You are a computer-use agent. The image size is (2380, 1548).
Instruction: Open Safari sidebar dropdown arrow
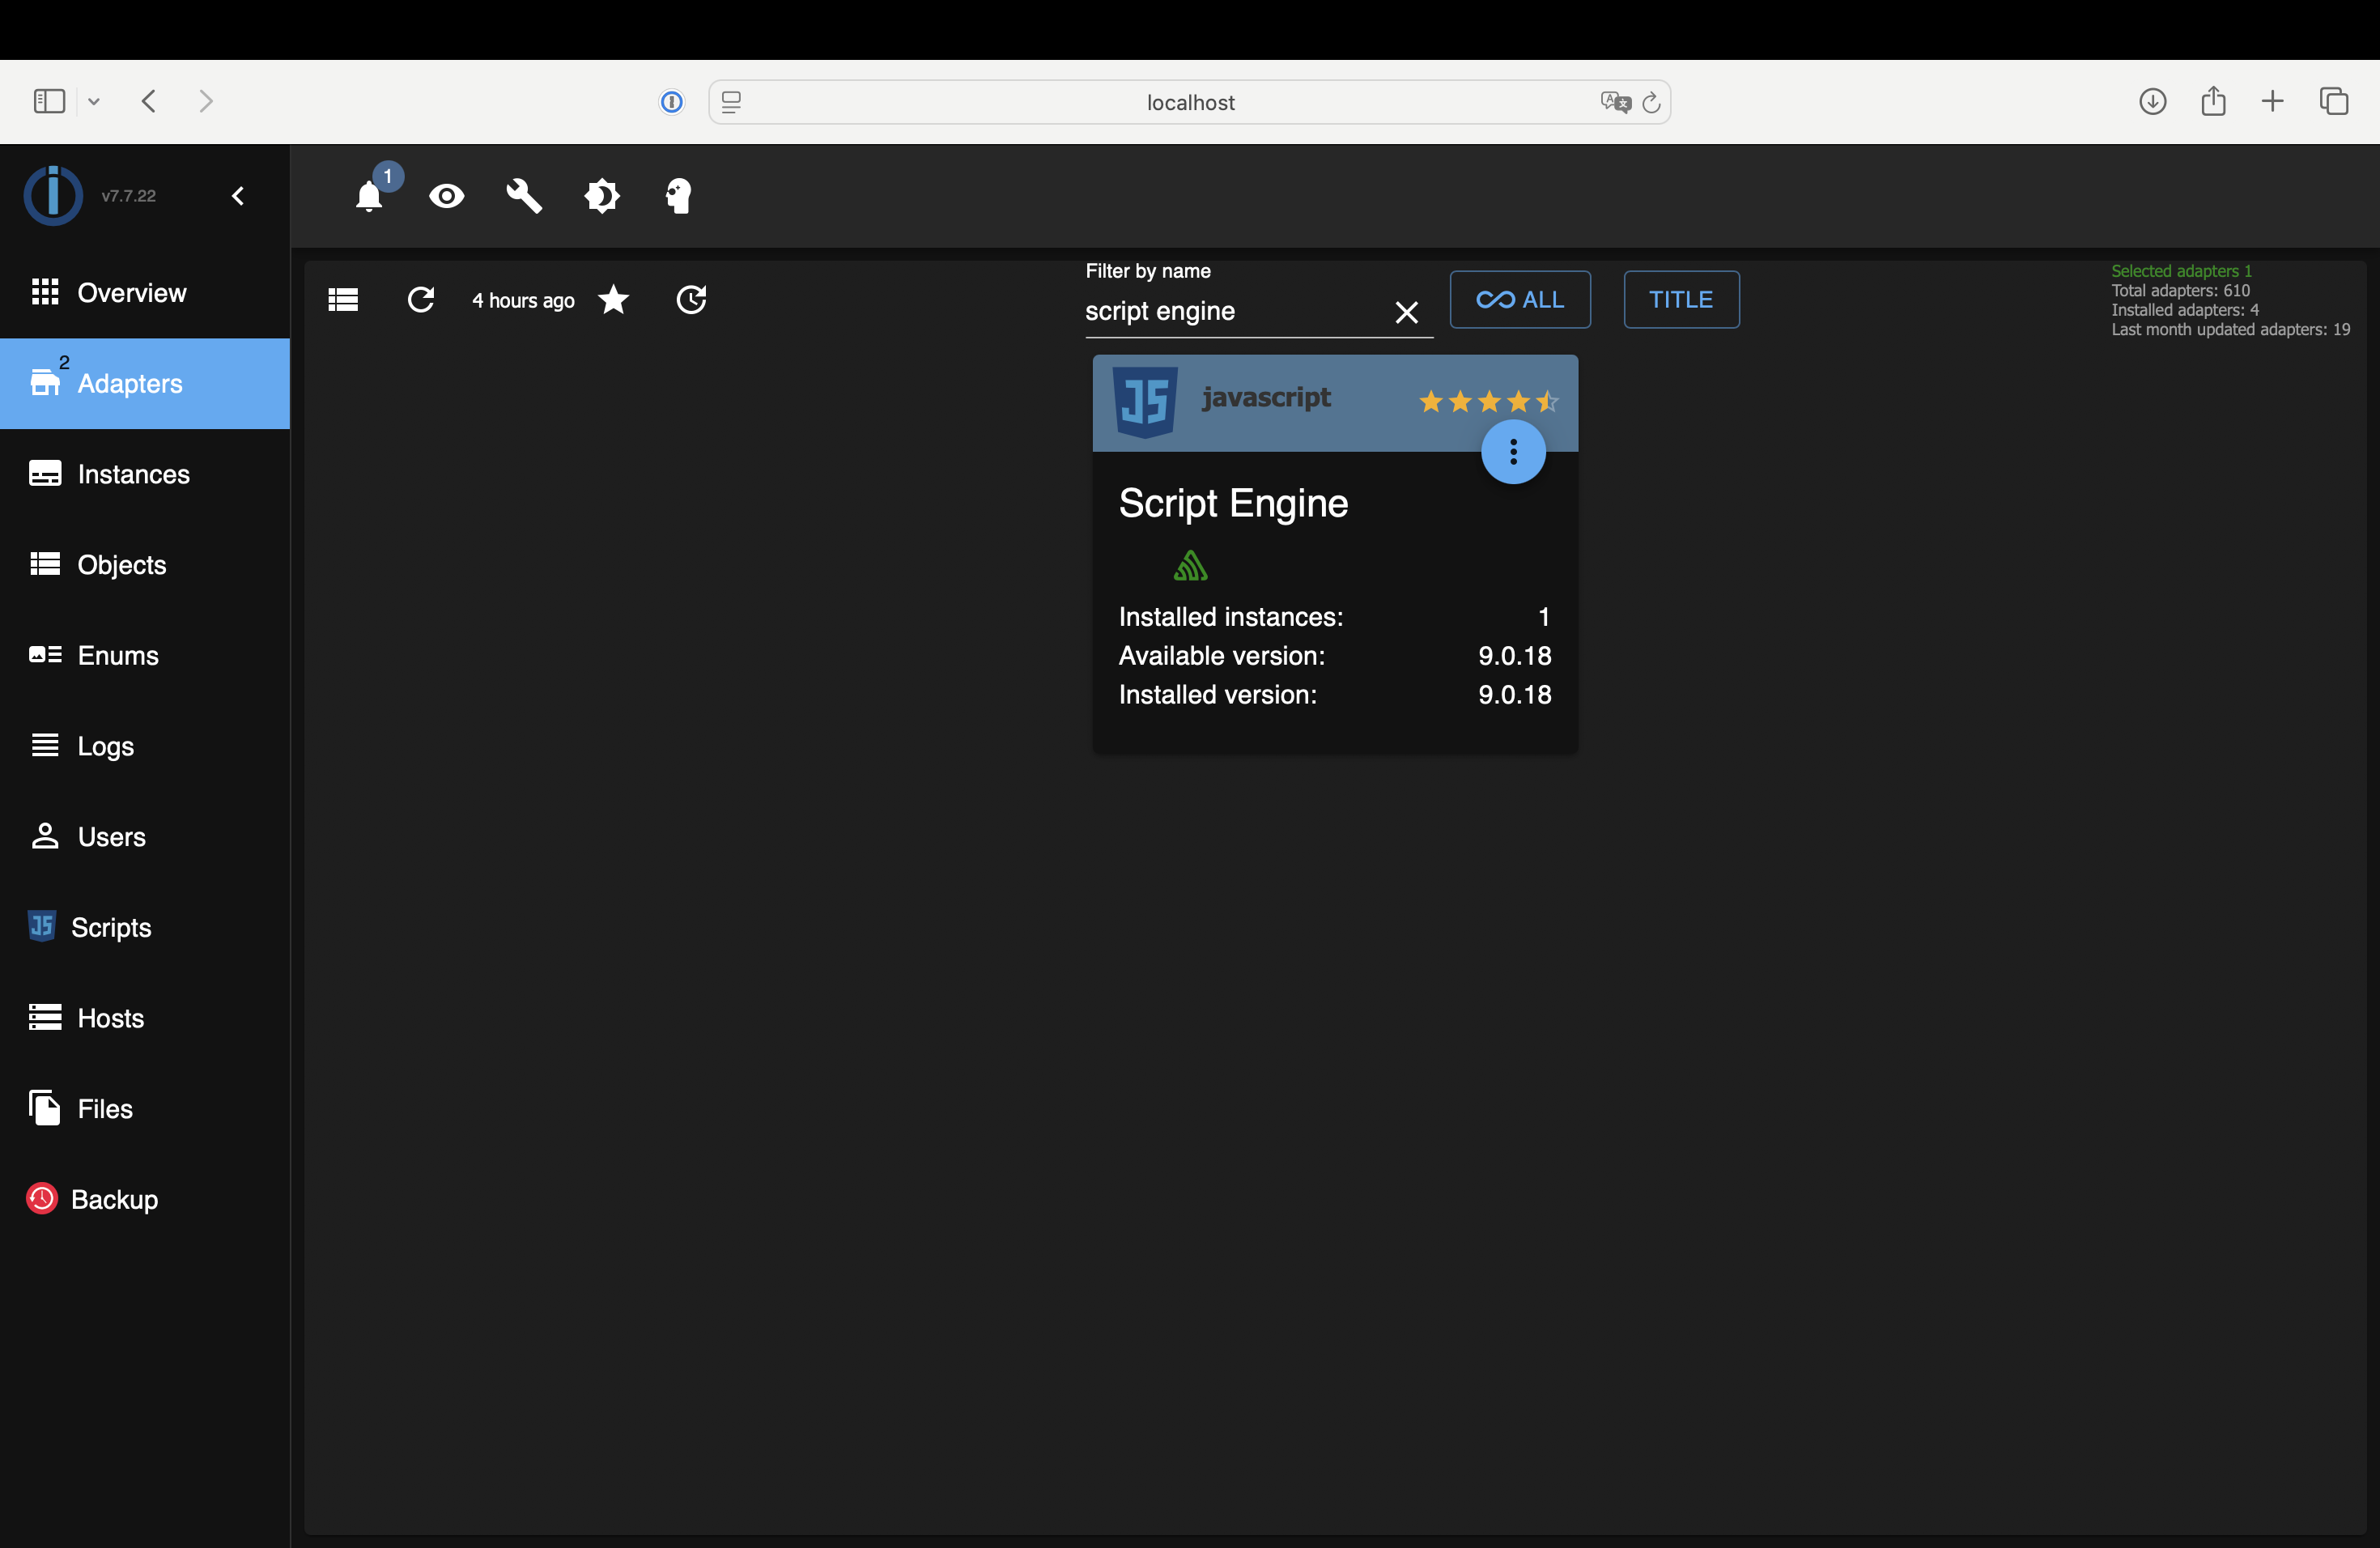click(94, 101)
